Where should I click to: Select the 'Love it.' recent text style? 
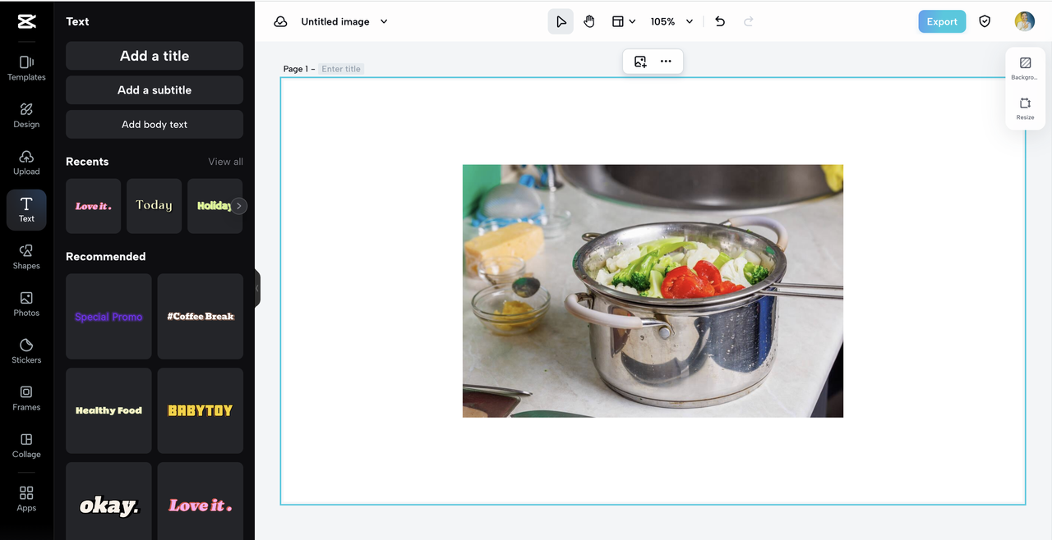click(x=93, y=206)
